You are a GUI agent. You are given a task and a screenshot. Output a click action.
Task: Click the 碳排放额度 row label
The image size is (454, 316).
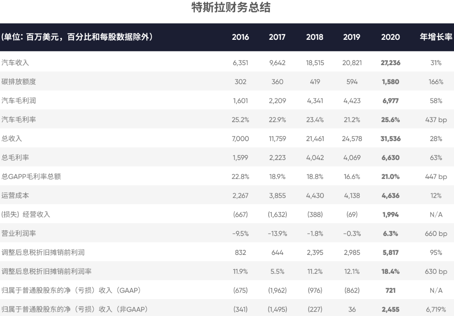(19, 82)
